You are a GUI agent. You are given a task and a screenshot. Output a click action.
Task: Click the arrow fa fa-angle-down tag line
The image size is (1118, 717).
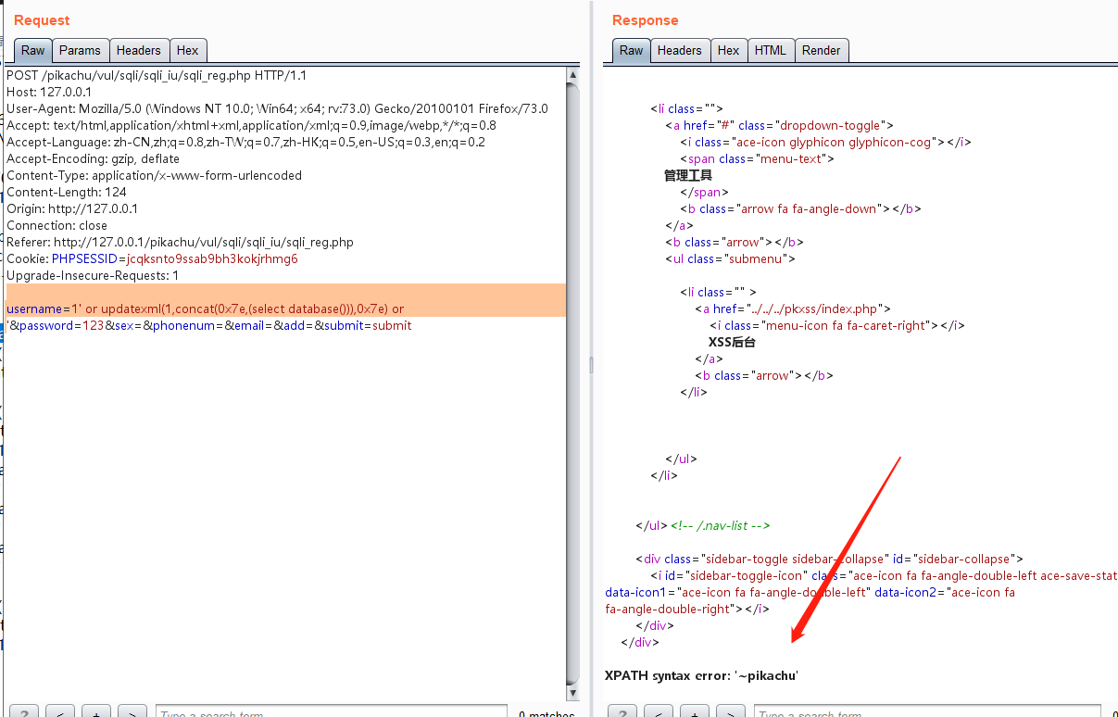(x=800, y=208)
